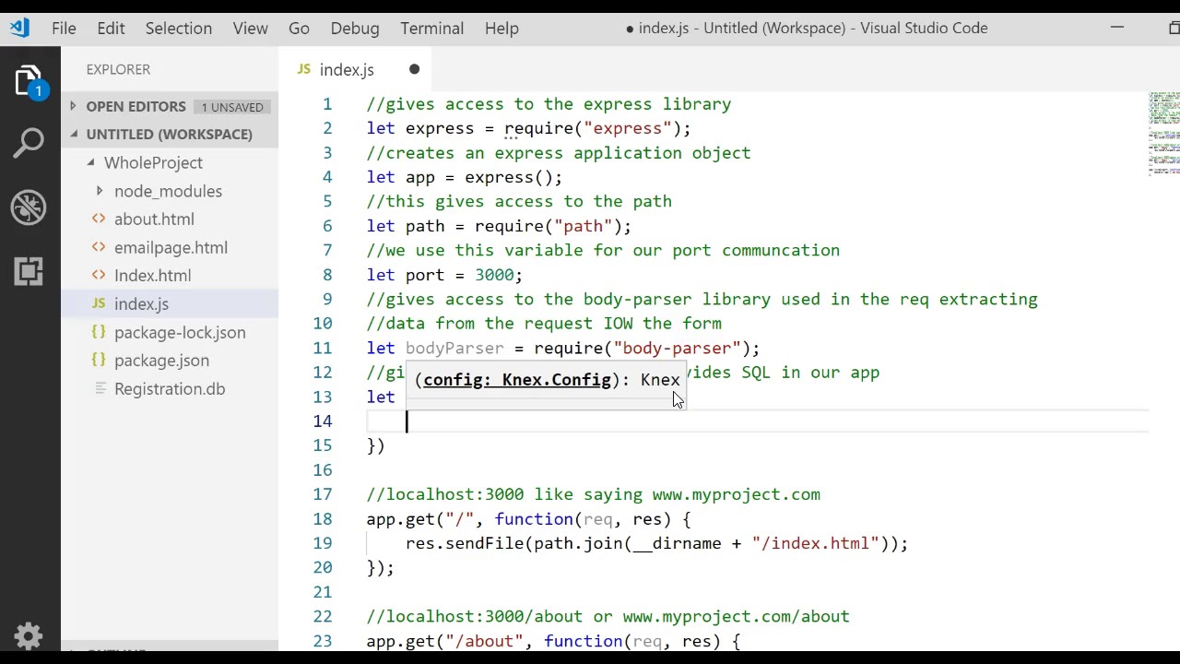Close index.js tab via unsaved dot
Image resolution: width=1180 pixels, height=664 pixels.
click(x=414, y=70)
